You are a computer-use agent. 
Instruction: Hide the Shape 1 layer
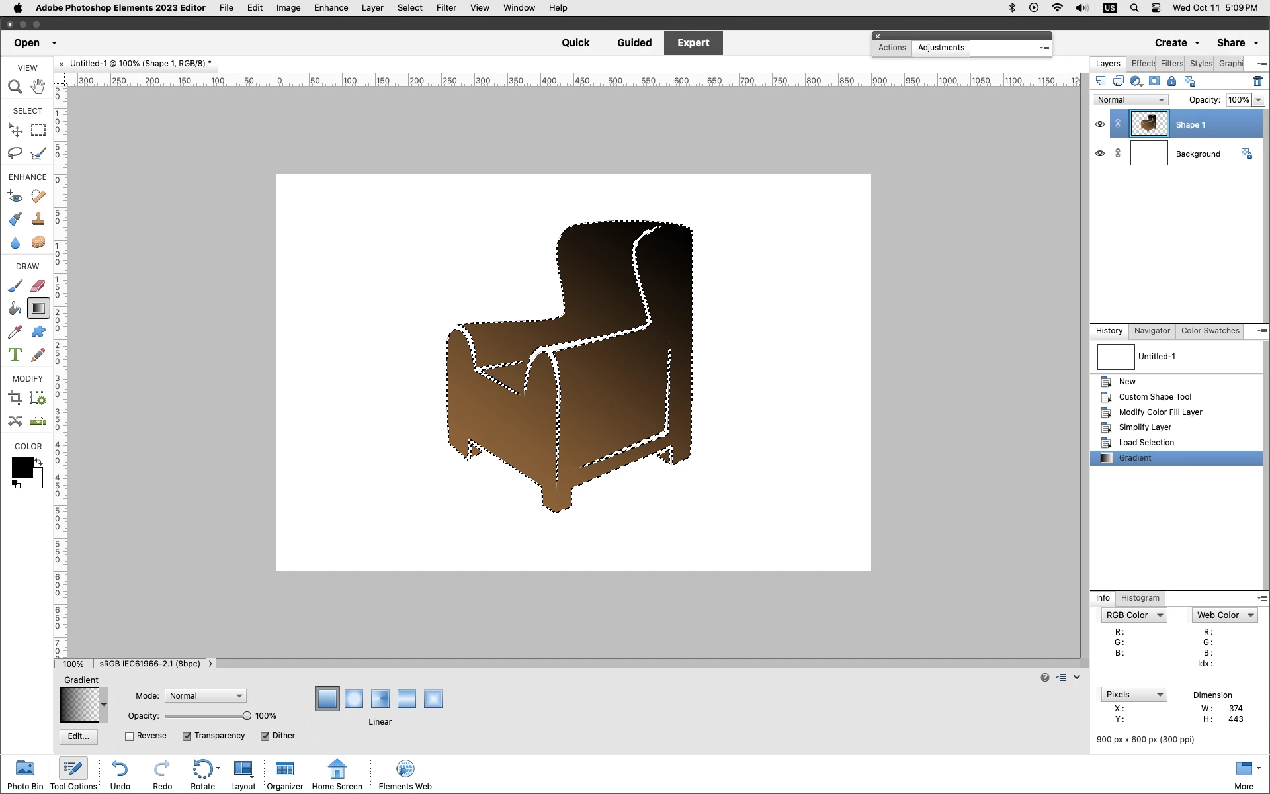pos(1100,124)
